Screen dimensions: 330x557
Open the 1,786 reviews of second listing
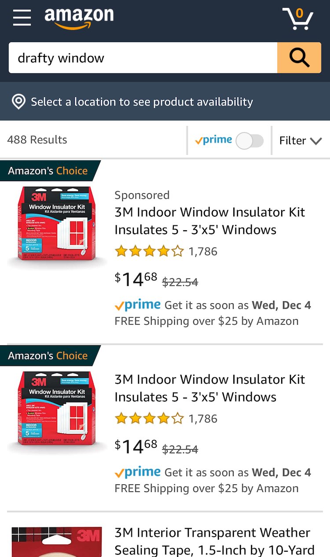203,419
